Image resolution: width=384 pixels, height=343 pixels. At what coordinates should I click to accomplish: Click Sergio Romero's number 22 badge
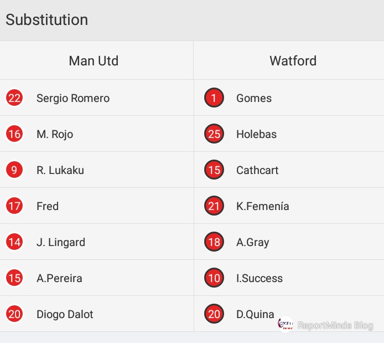pyautogui.click(x=14, y=98)
